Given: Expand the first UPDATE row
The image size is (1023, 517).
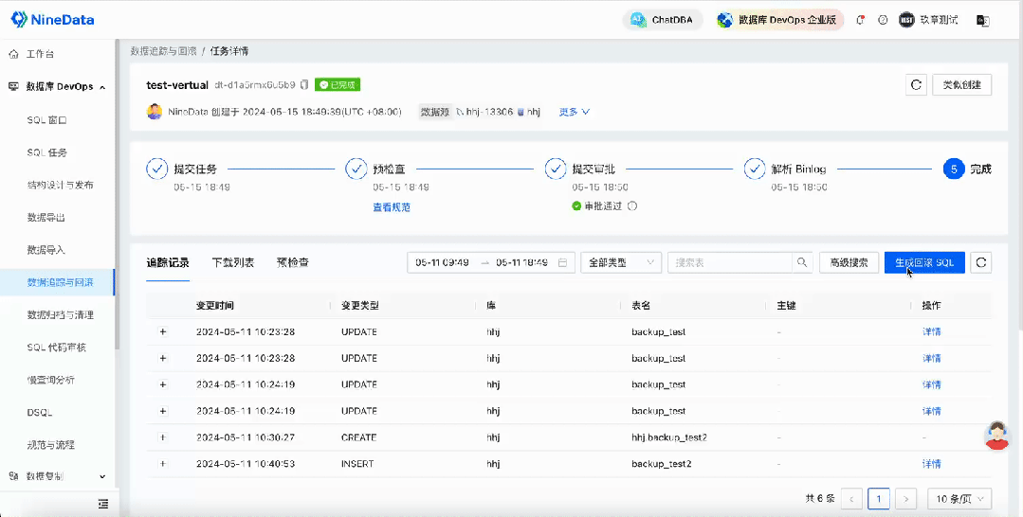Looking at the screenshot, I should point(163,331).
